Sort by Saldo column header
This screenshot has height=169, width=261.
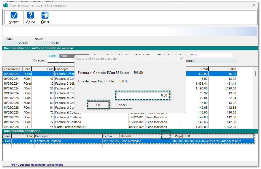[x=223, y=69]
